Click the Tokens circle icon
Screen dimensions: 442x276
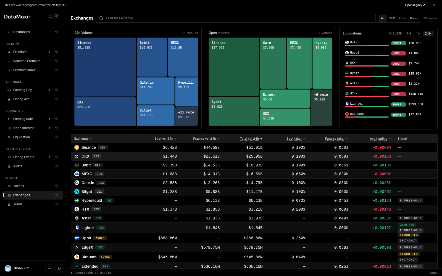(9, 186)
